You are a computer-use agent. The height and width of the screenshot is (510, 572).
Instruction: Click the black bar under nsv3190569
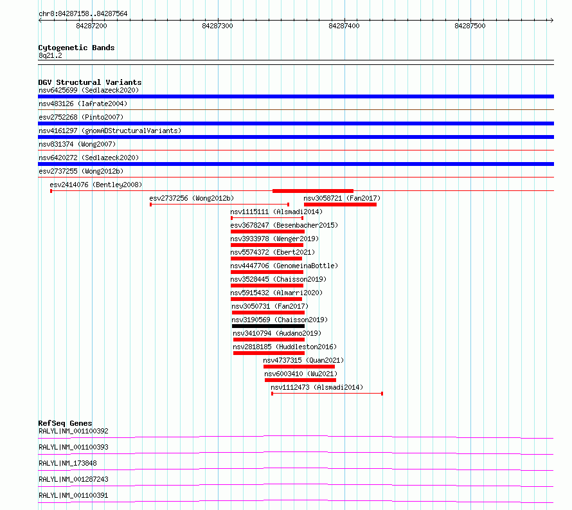click(x=268, y=326)
